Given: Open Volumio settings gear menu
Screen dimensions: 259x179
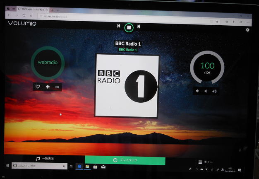Looking at the screenshot, I should tap(247, 30).
